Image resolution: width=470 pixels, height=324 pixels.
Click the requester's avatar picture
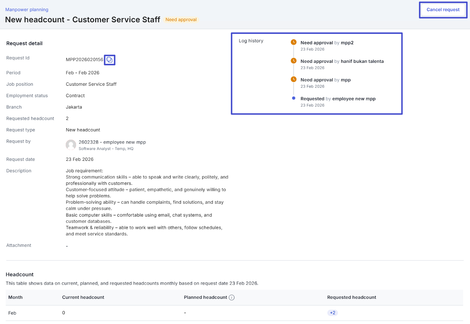71,145
